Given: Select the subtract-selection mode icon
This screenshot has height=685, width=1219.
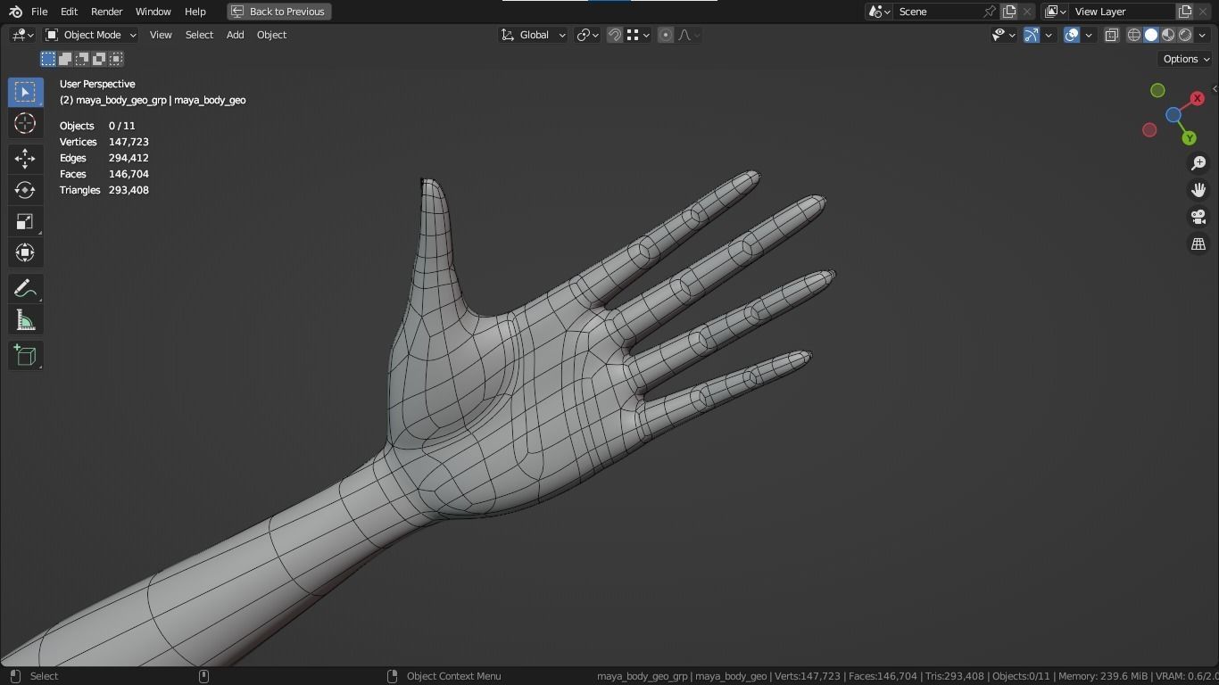Looking at the screenshot, I should (x=82, y=59).
